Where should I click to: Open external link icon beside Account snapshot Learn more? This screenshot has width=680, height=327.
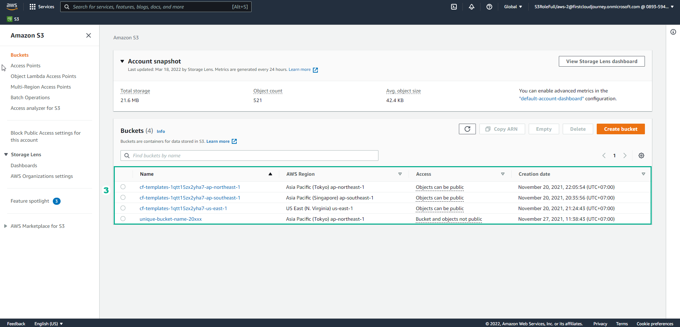click(x=315, y=70)
